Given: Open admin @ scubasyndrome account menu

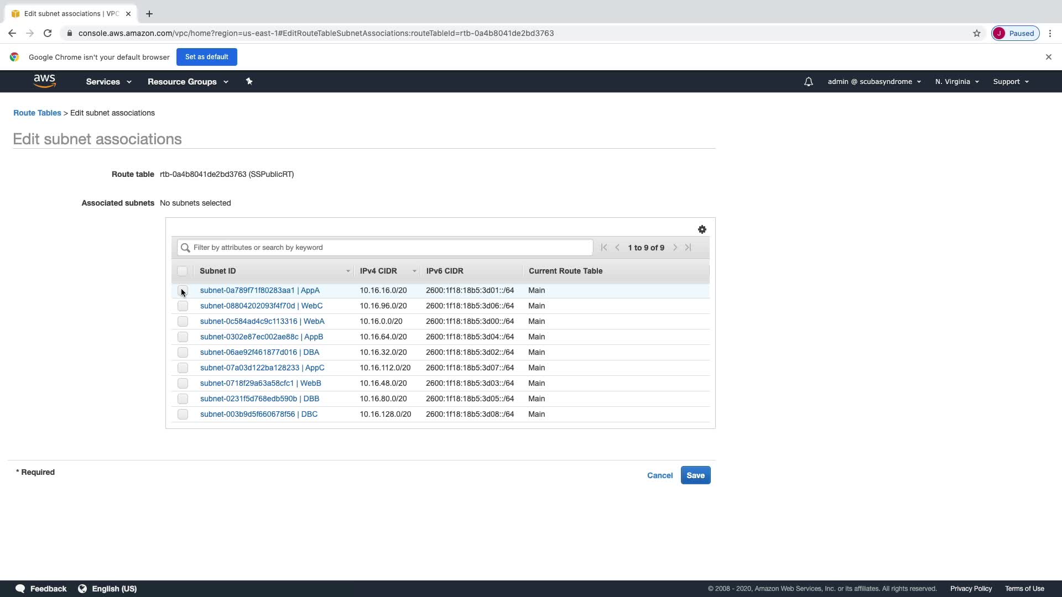Looking at the screenshot, I should (x=874, y=82).
